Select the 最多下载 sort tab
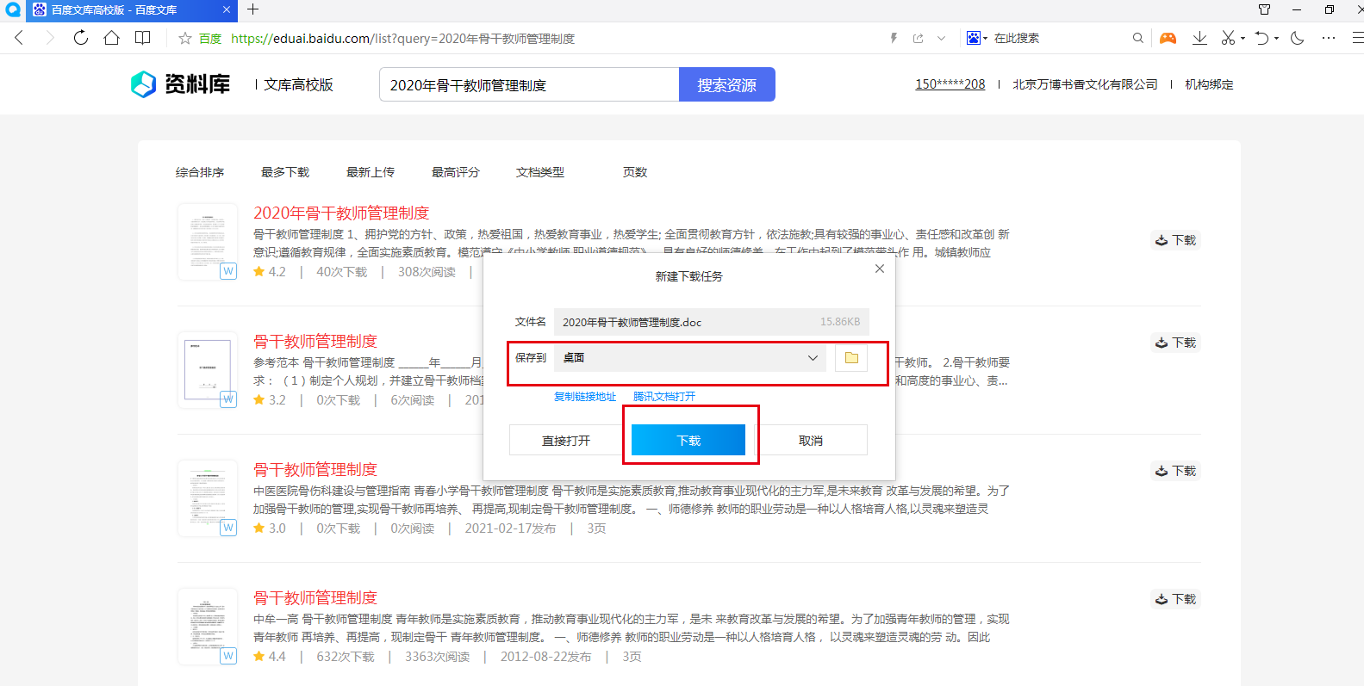Screen dimensions: 1364x686 click(x=285, y=172)
